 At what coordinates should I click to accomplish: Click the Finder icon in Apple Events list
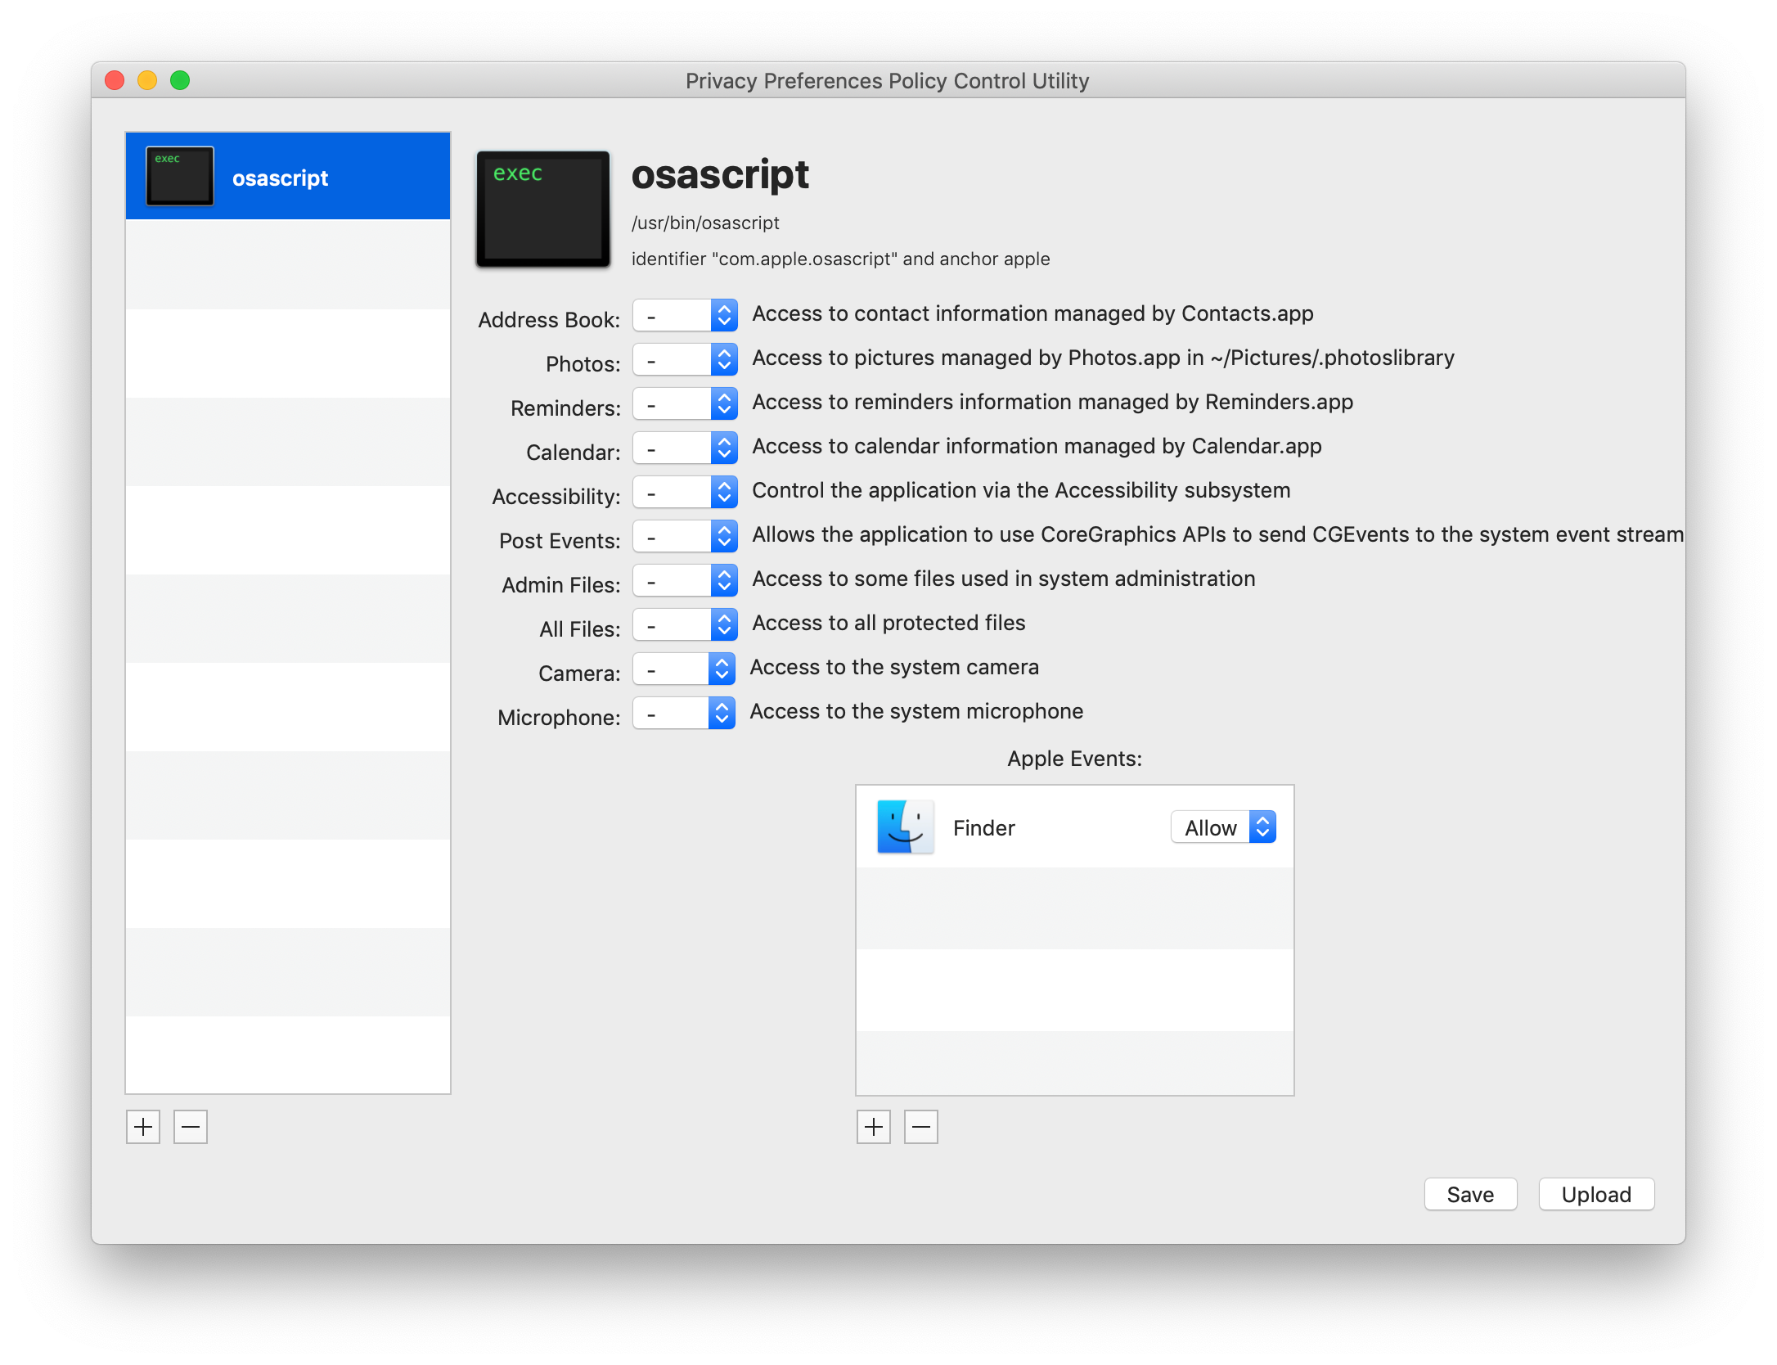point(905,827)
